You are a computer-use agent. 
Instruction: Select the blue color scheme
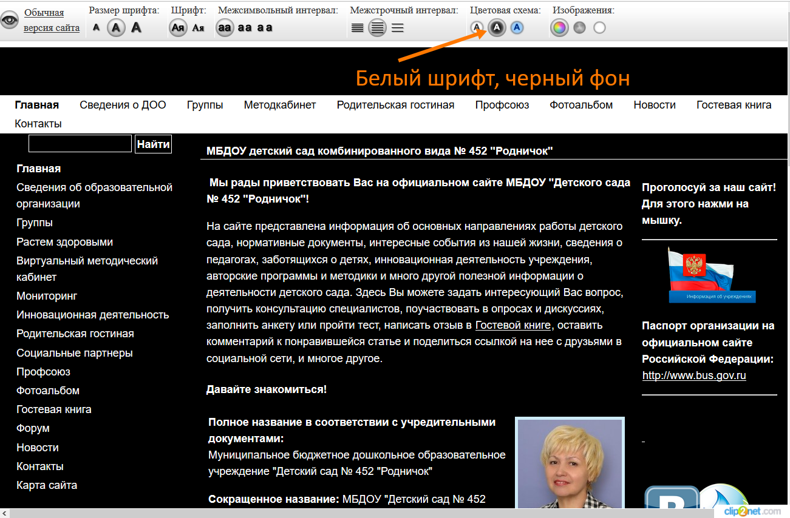point(517,27)
